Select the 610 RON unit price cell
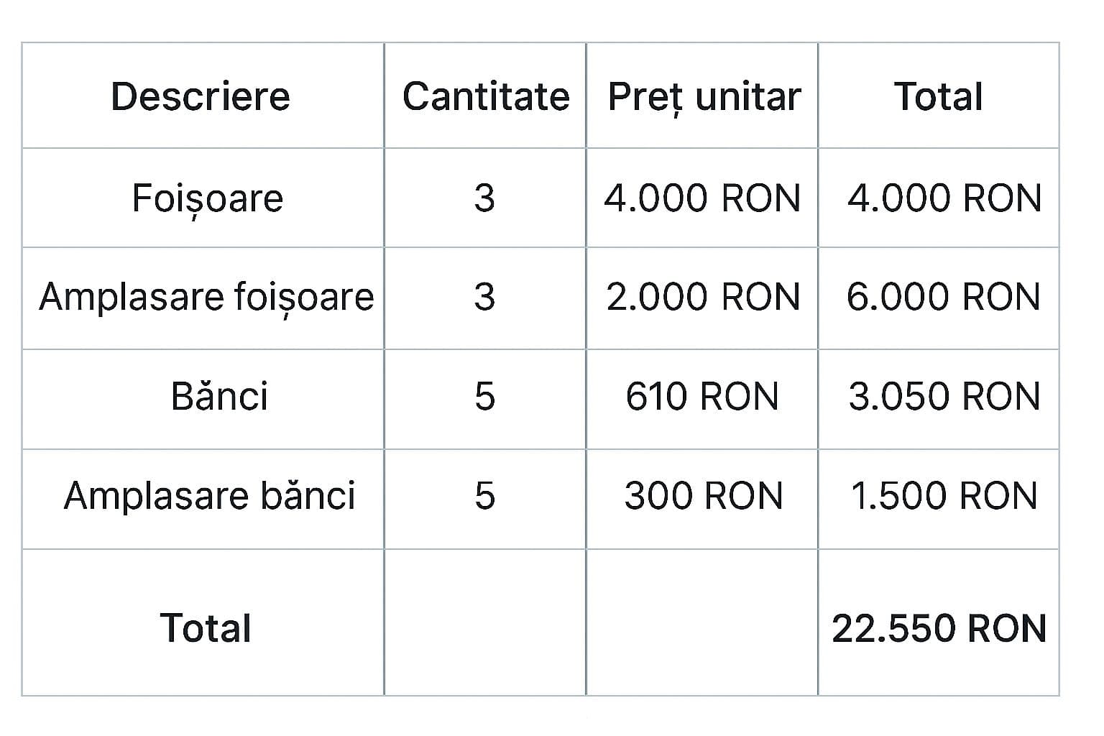The width and height of the screenshot is (1104, 736). tap(702, 397)
